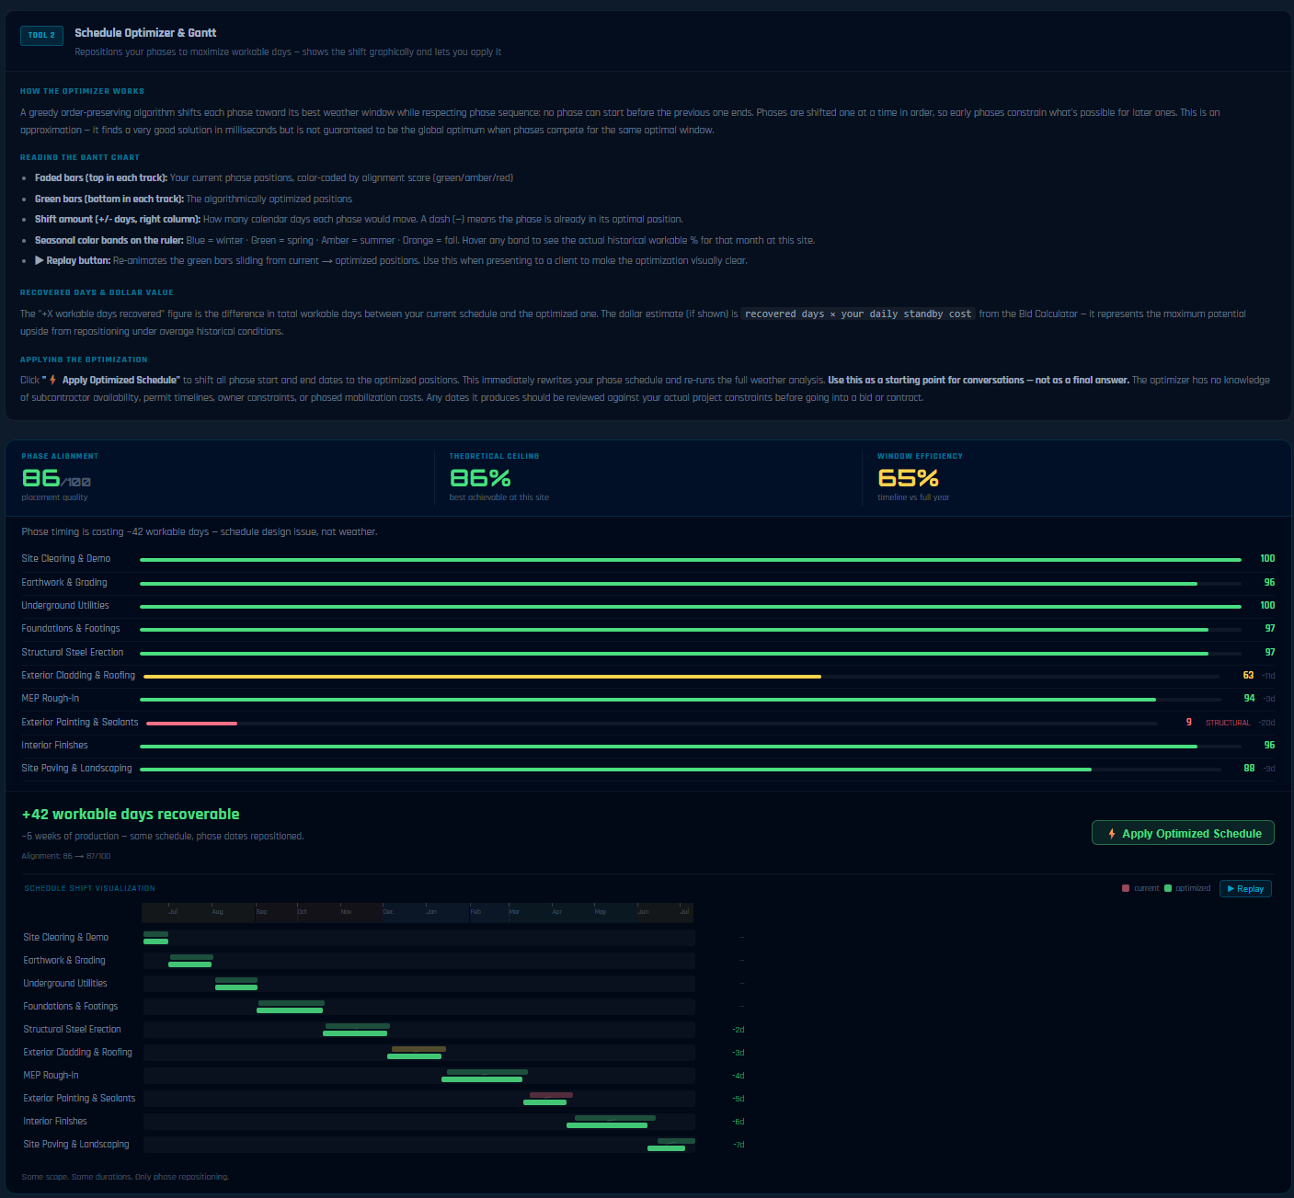Click the Apr band on the Gantt ruler
The width and height of the screenshot is (1294, 1198).
pos(571,912)
